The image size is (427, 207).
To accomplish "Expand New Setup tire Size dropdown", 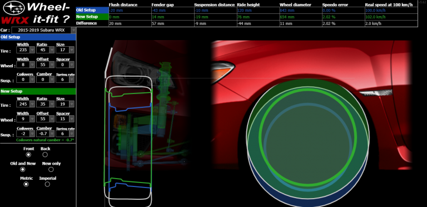I will [x=65, y=104].
